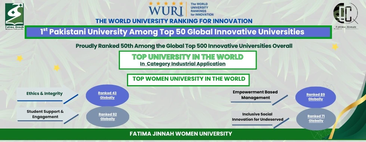Image resolution: width=366 pixels, height=142 pixels.
Task: Open the 'Ranked 71 Globally' link
Action: click(x=316, y=119)
